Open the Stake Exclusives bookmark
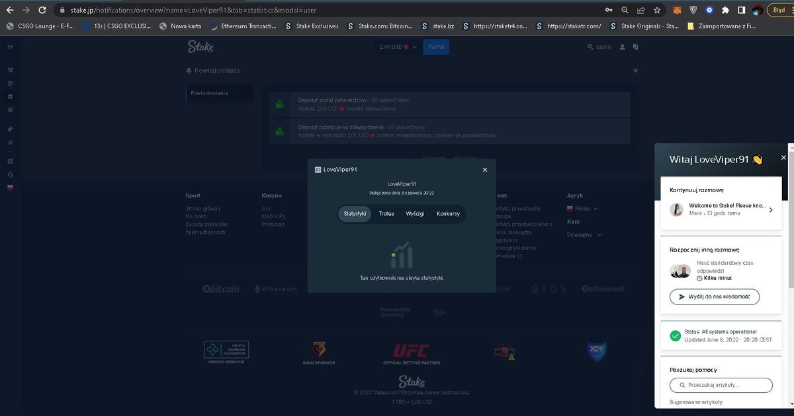The image size is (794, 416). coord(312,26)
